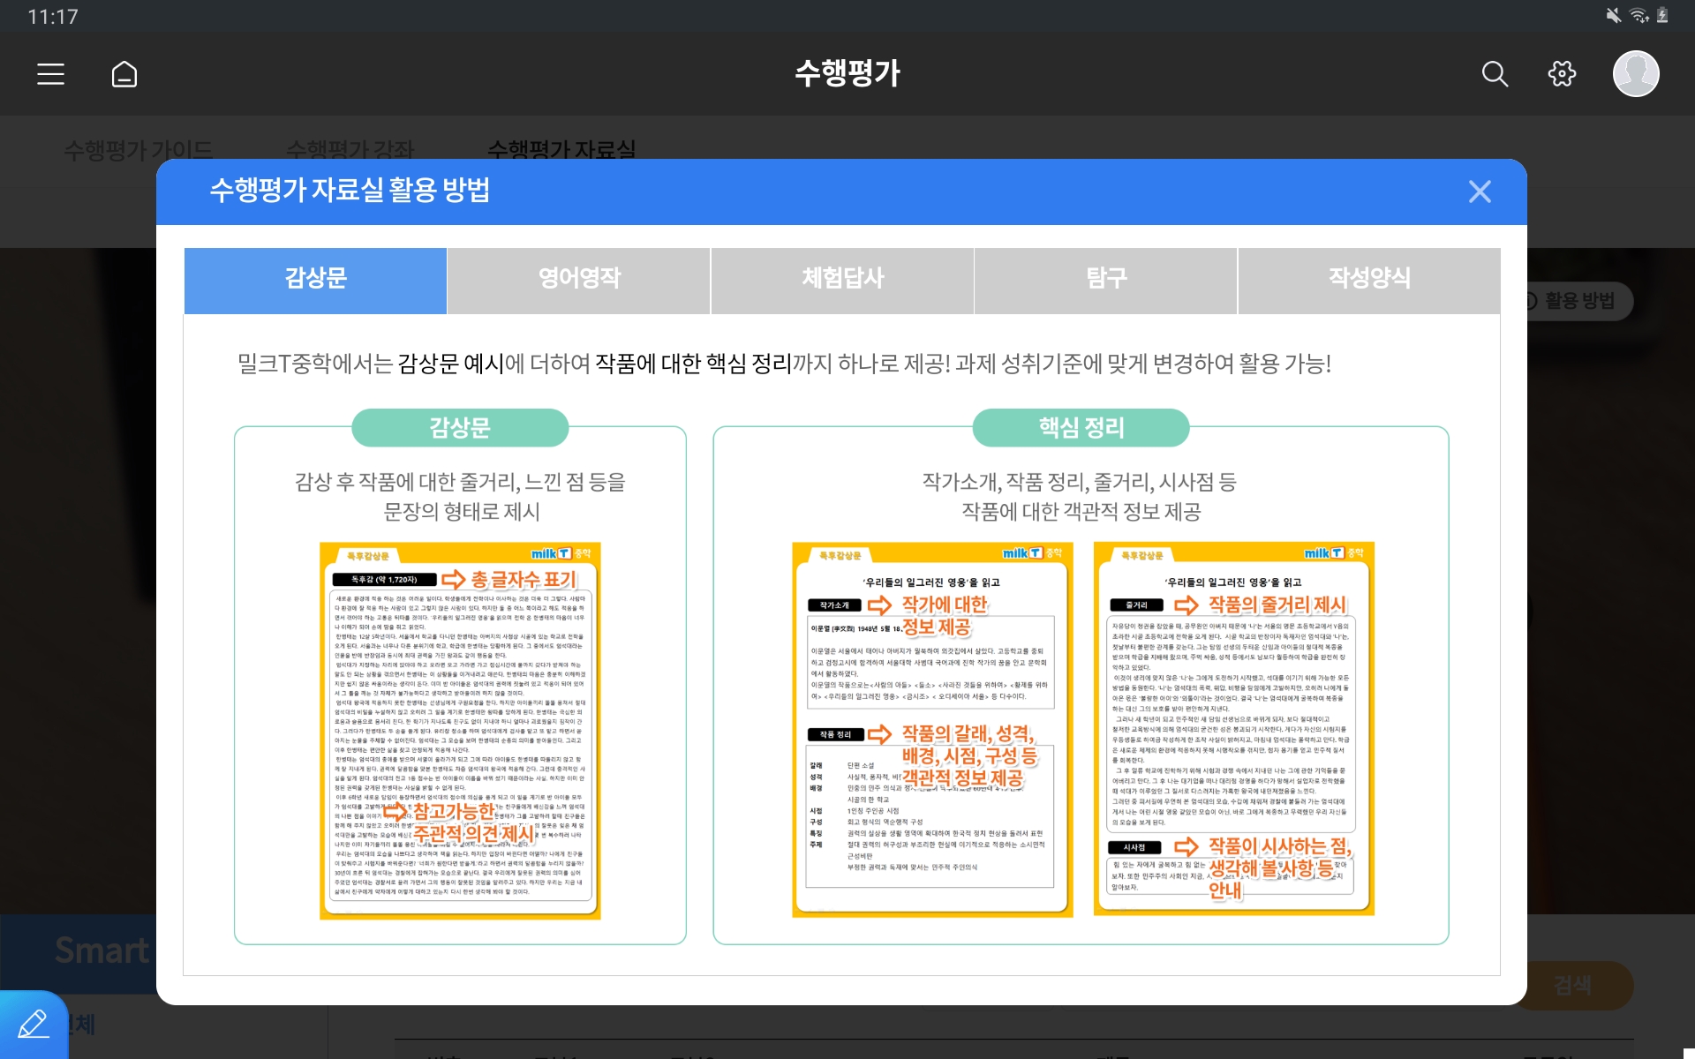Open settings gear icon

point(1562,74)
